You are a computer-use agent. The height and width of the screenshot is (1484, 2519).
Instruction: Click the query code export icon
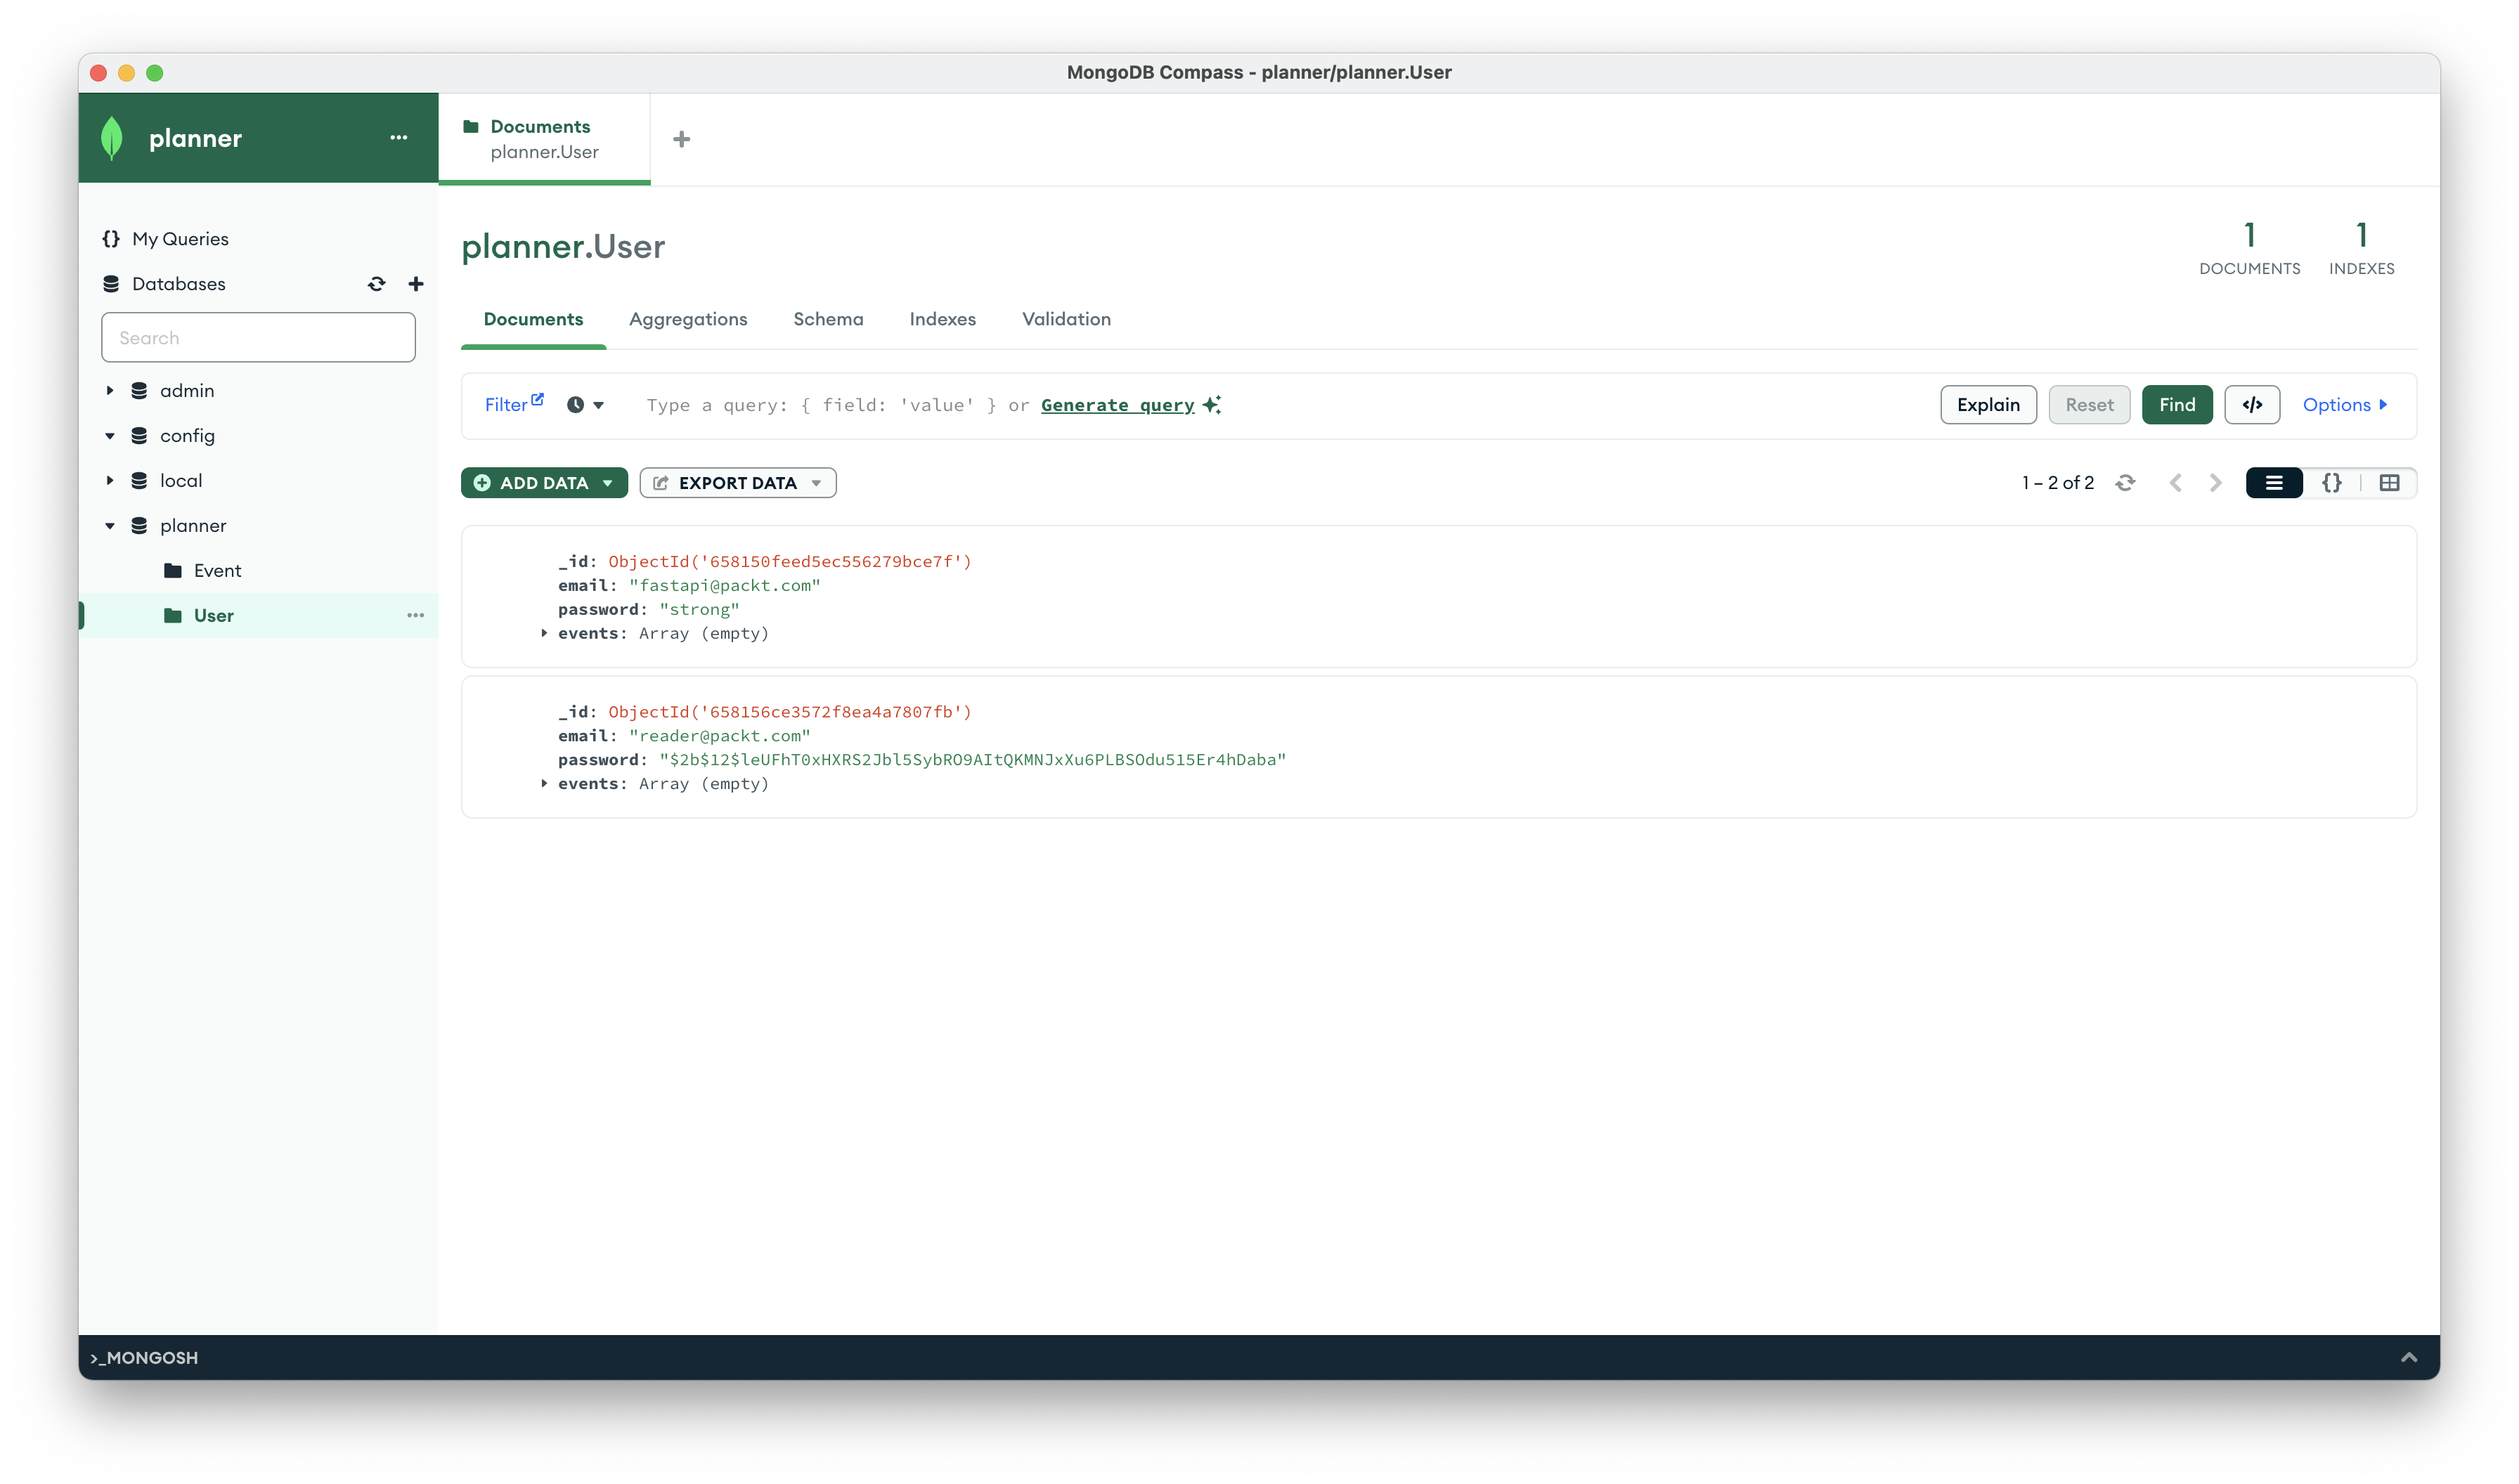pos(2251,405)
